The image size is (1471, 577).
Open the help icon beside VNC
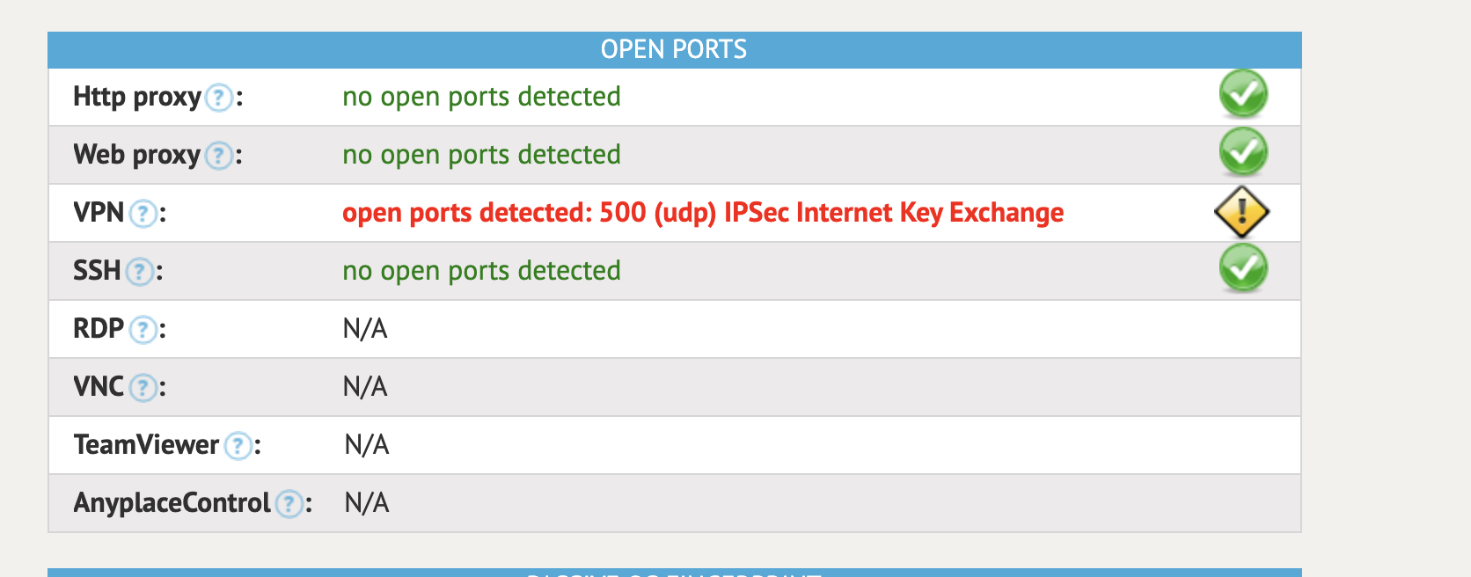click(143, 388)
